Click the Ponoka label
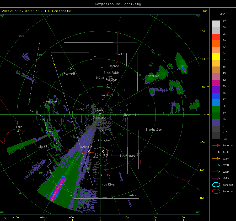The height and width of the screenshot is (221, 236). [120, 54]
